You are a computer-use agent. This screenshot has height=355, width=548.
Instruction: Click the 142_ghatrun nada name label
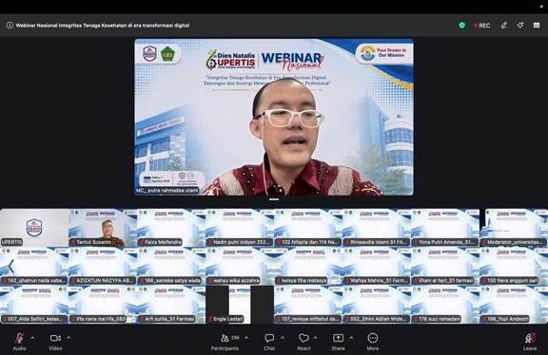pyautogui.click(x=34, y=280)
